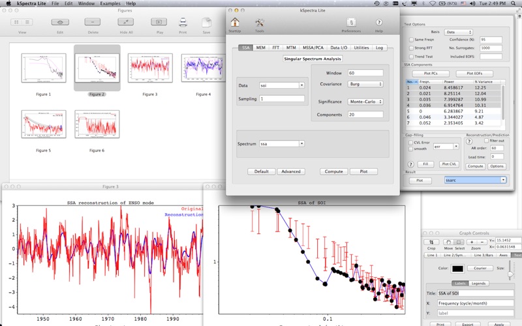Select the Figure 6 thumbnail
Image resolution: width=522 pixels, height=326 pixels.
click(x=97, y=124)
